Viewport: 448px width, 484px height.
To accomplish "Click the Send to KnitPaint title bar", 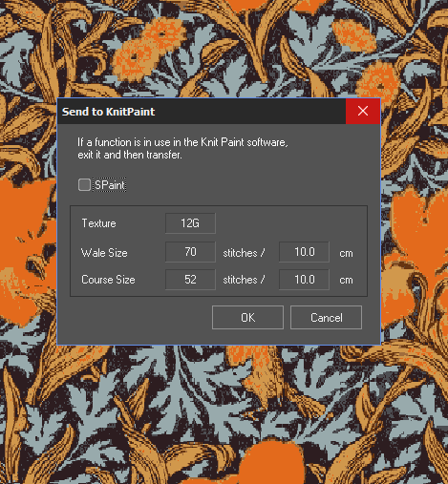I will pos(202,112).
